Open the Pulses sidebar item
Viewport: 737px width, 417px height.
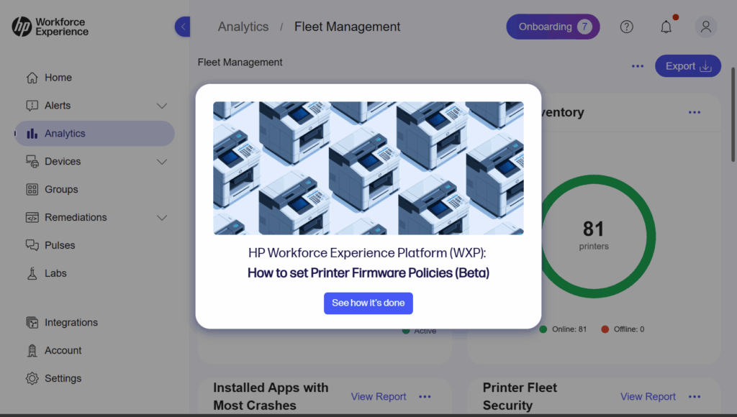60,245
